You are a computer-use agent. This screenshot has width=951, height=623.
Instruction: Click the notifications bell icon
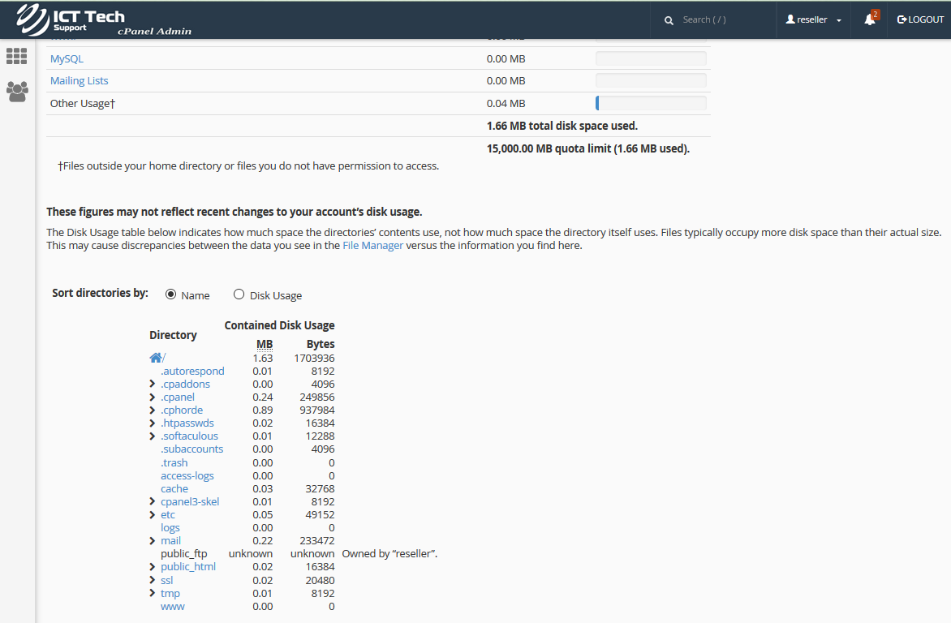click(869, 19)
